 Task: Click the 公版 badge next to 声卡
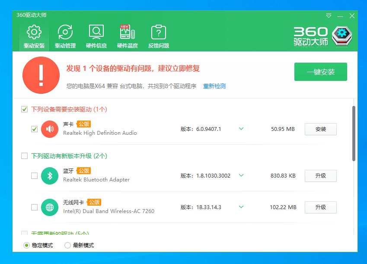84,124
